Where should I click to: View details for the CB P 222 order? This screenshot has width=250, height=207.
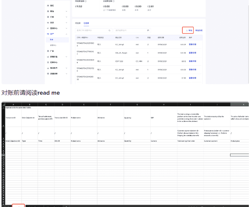(192, 61)
